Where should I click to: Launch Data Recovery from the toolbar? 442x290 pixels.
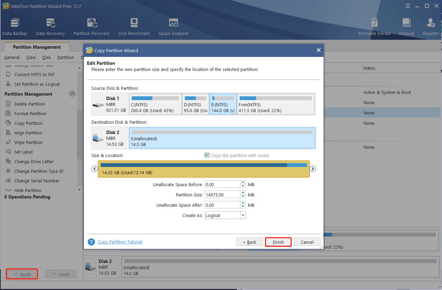click(x=50, y=27)
